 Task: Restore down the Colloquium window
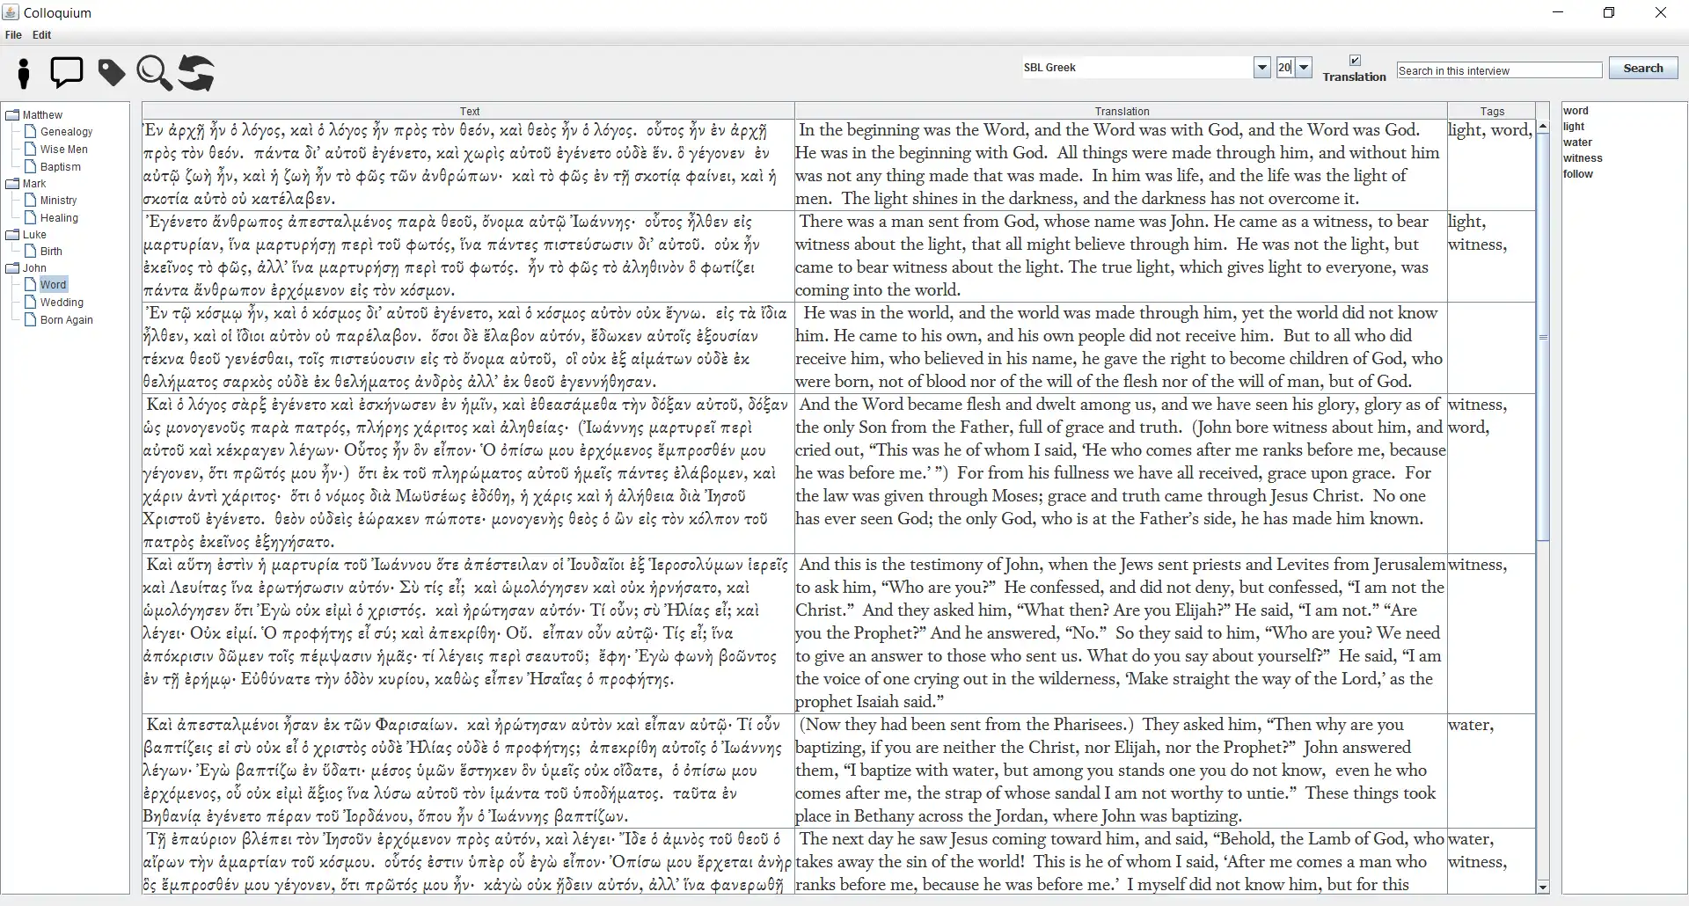(x=1609, y=12)
